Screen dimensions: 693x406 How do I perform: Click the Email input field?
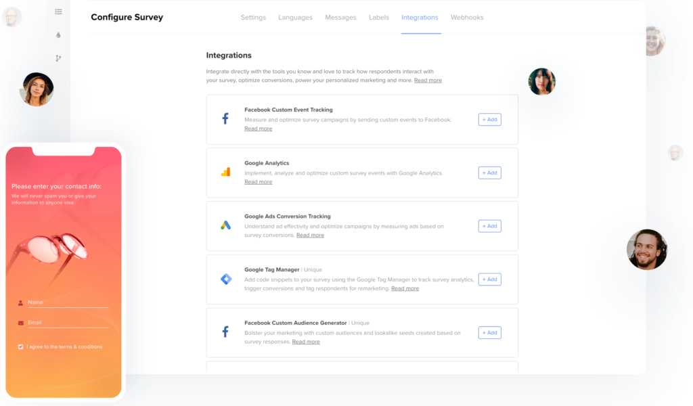point(68,323)
